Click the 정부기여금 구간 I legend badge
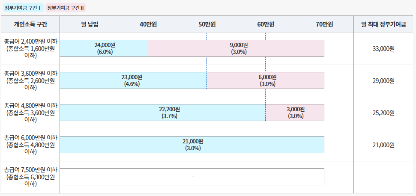 (23, 8)
